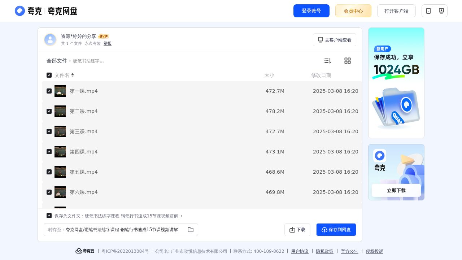Click the 473.1M size value
462x260 pixels.
pyautogui.click(x=275, y=152)
